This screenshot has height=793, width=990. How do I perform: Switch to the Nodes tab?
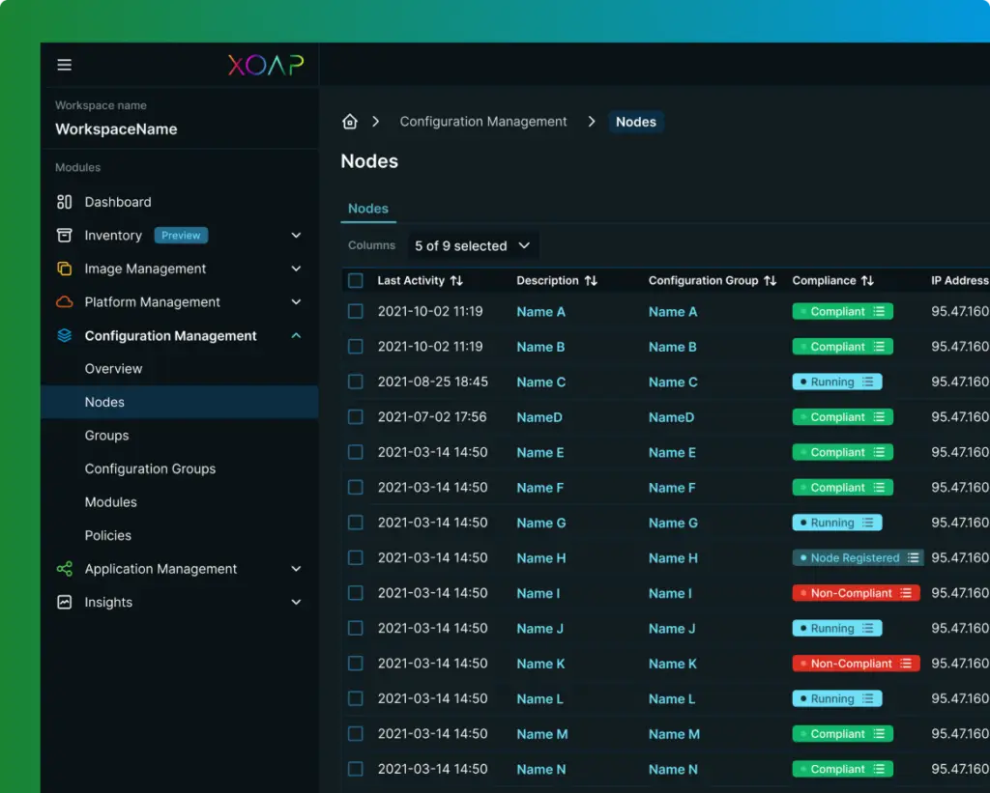[367, 208]
